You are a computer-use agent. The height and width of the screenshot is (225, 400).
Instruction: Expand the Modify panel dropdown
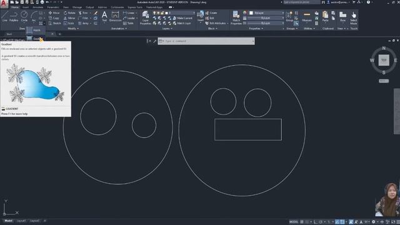pos(73,29)
